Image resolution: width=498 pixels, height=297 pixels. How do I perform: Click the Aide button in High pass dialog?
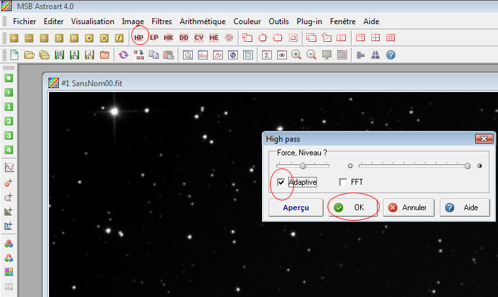tap(465, 208)
